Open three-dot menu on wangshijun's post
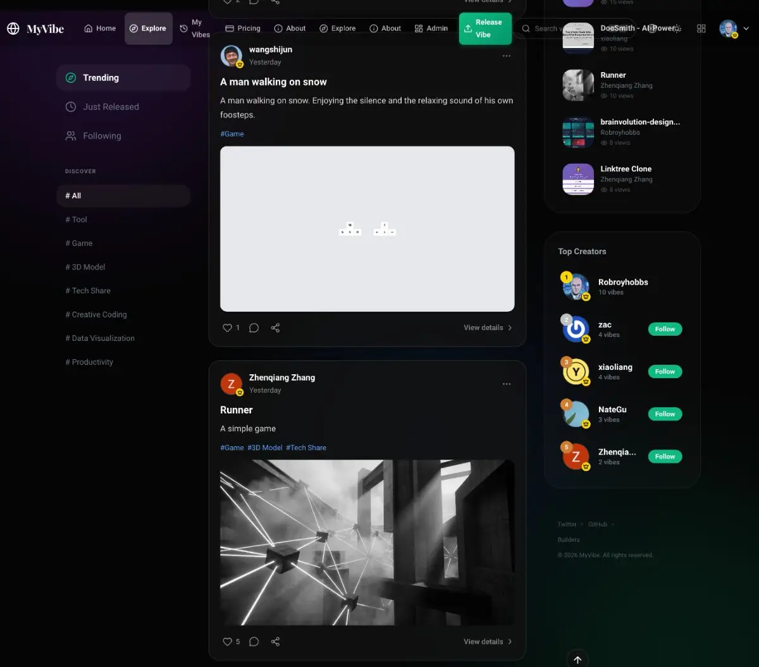 [506, 56]
